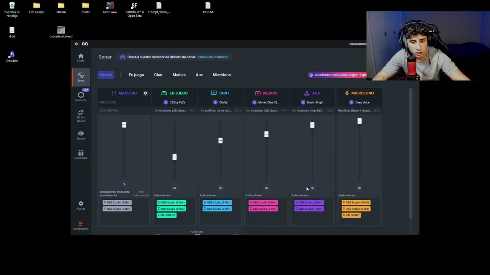The height and width of the screenshot is (275, 490).
Task: Click the Maestro volume slider handle
Action: click(124, 125)
